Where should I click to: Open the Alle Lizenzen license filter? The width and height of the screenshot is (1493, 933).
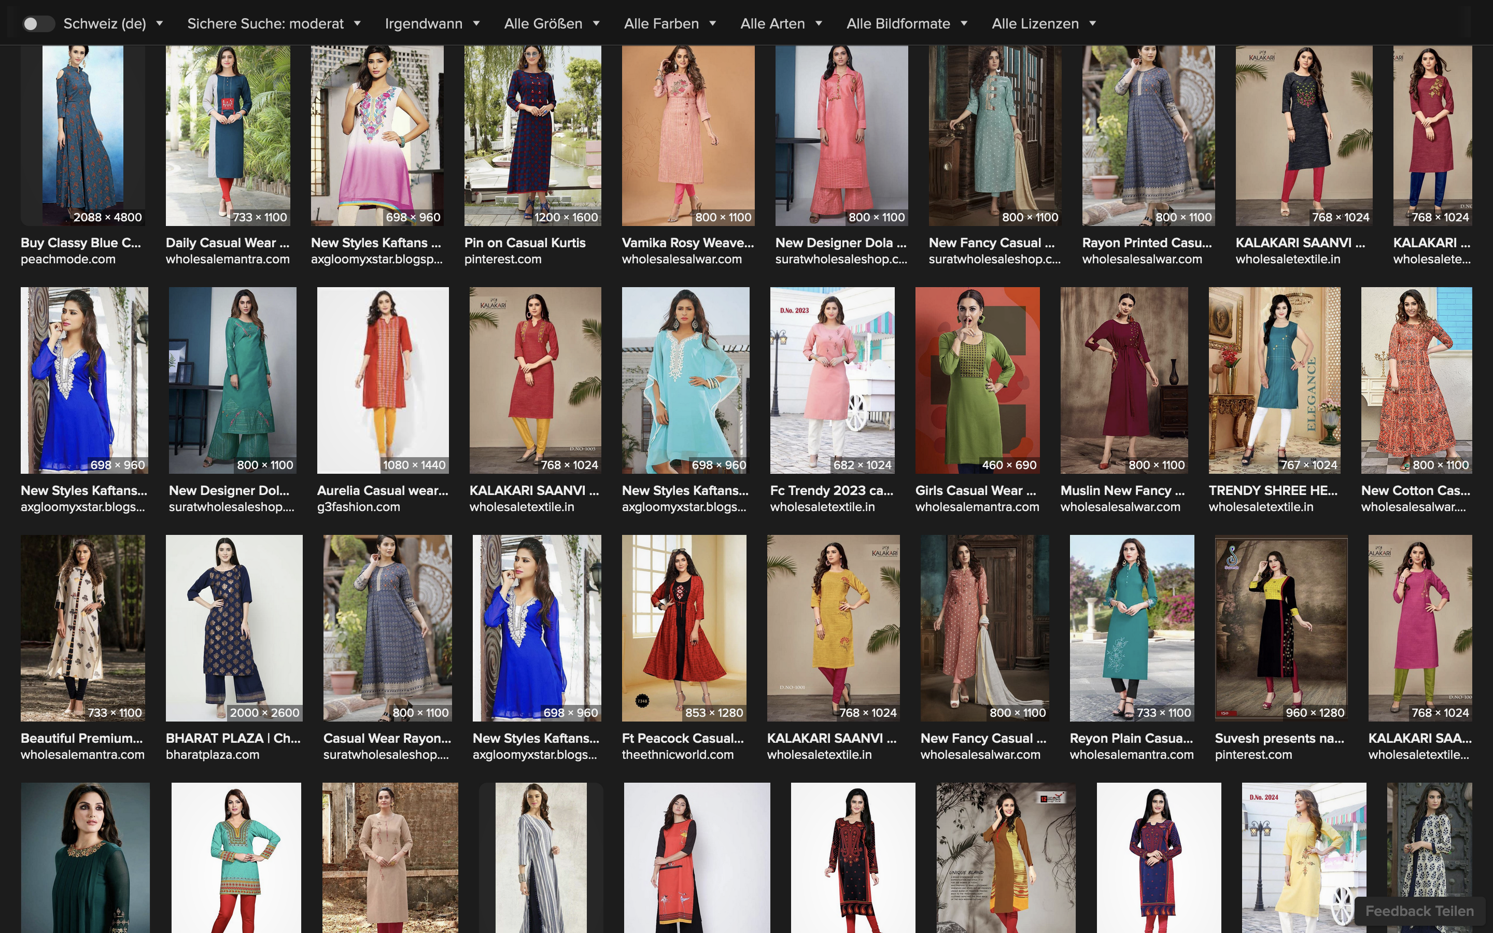(1043, 24)
